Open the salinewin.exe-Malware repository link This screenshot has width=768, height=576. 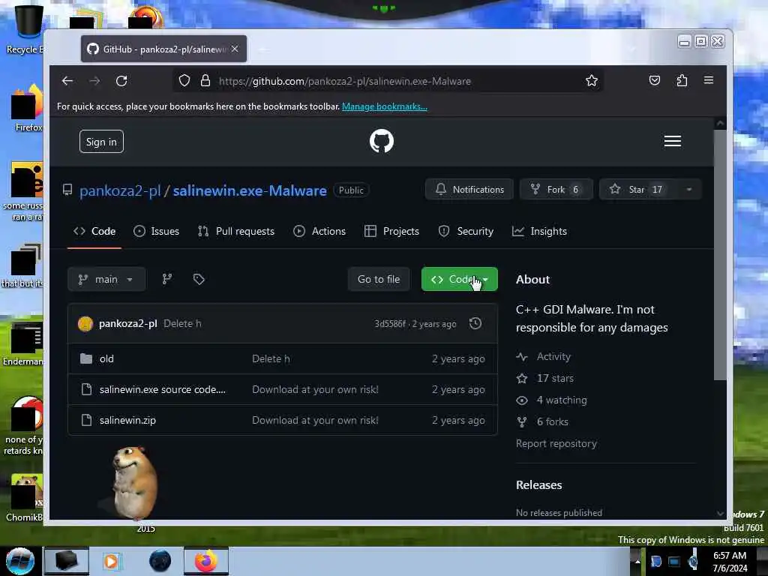[250, 190]
